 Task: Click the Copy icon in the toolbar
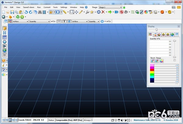(x=16, y=12)
